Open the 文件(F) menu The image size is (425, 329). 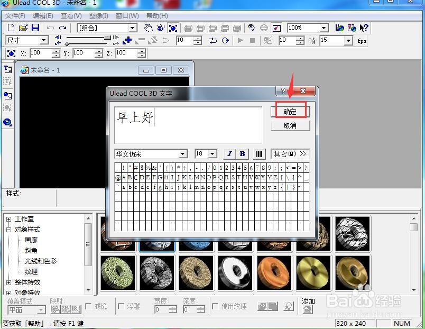[x=15, y=16]
